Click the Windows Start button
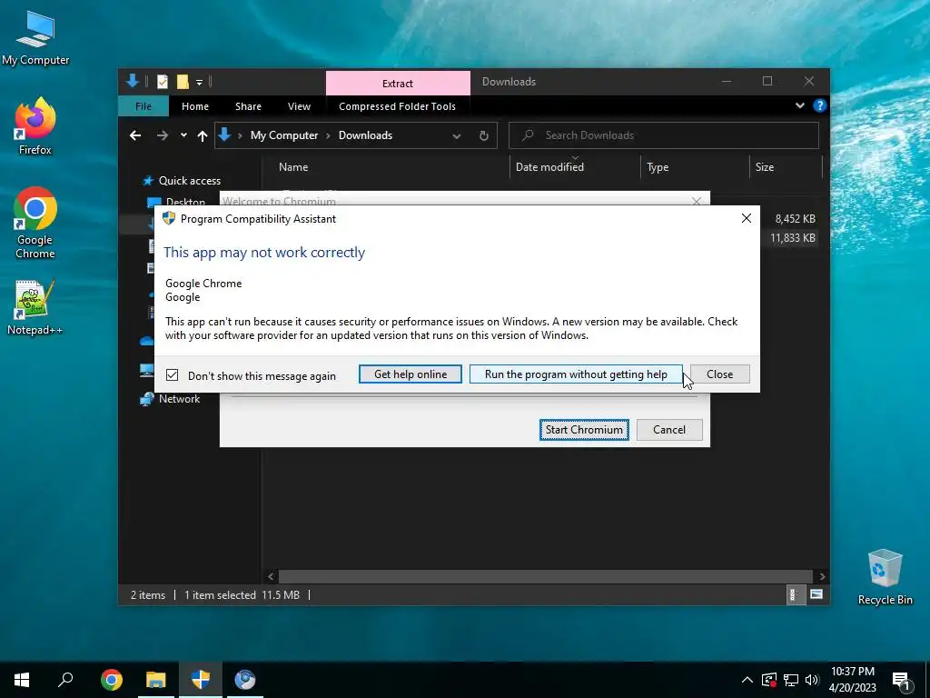Screen dimensions: 930x698 (x=22, y=680)
